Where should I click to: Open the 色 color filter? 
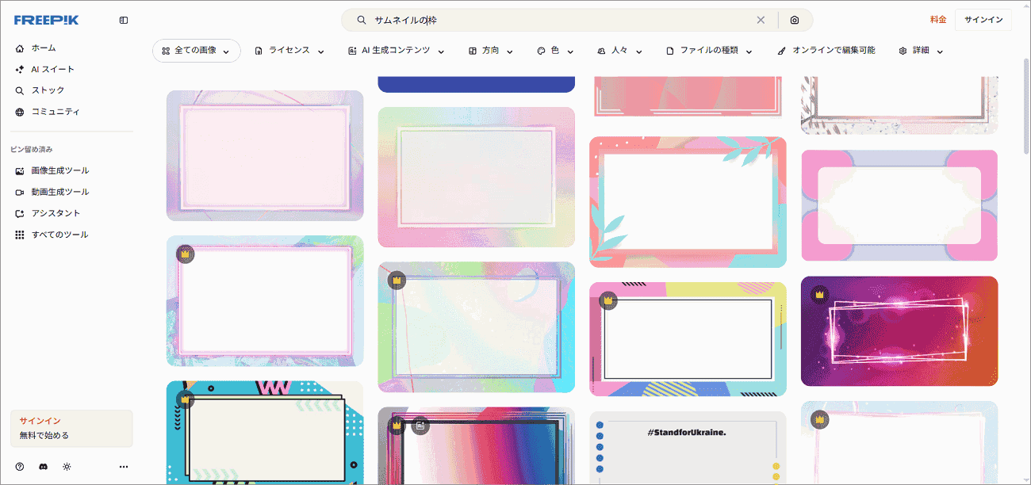pyautogui.click(x=554, y=50)
